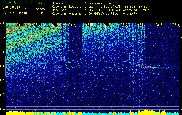Click the 0918 time marker

coord(141,25)
